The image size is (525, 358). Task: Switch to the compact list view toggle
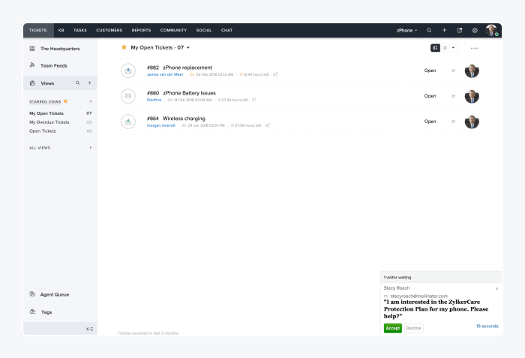click(445, 48)
